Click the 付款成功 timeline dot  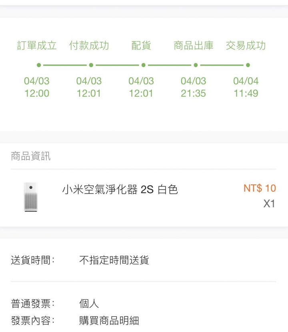(91, 65)
